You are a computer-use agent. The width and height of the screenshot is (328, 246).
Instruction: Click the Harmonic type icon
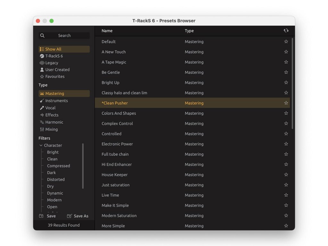point(42,122)
